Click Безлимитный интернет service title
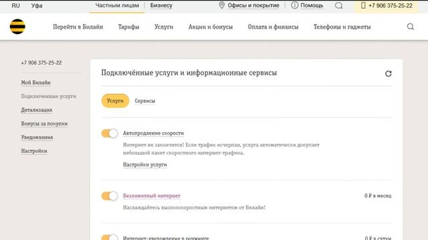 pos(152,195)
